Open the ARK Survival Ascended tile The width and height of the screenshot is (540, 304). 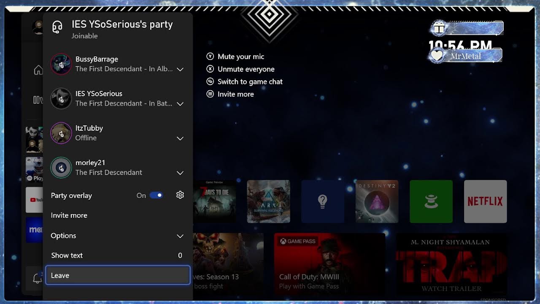269,201
